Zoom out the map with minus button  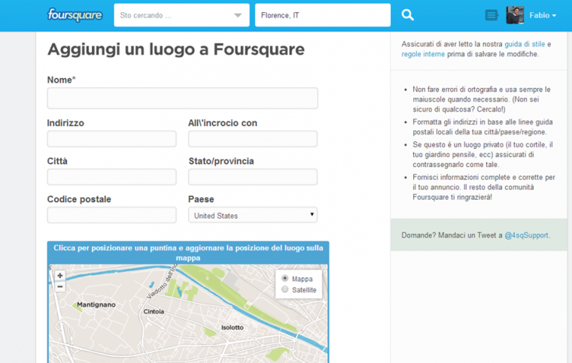(x=59, y=287)
